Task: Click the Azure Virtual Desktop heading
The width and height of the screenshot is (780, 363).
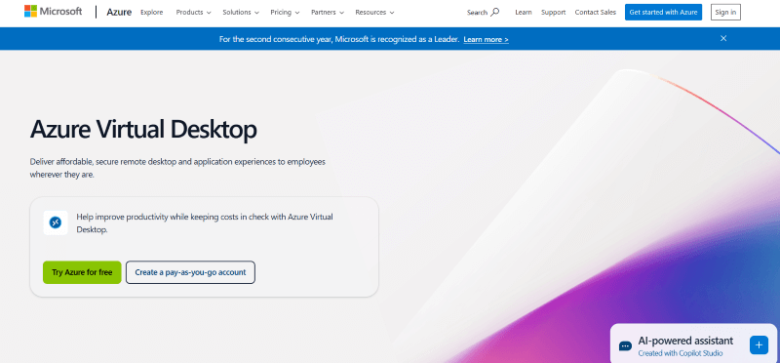Action: (143, 129)
